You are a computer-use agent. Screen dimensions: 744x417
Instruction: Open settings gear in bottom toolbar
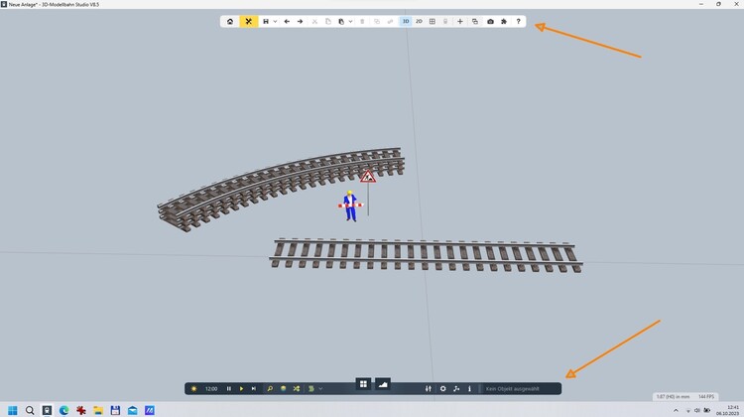click(x=442, y=388)
